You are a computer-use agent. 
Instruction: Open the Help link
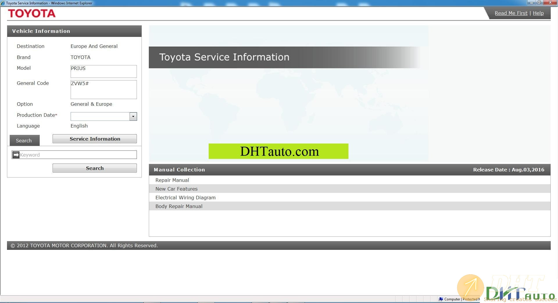point(538,13)
